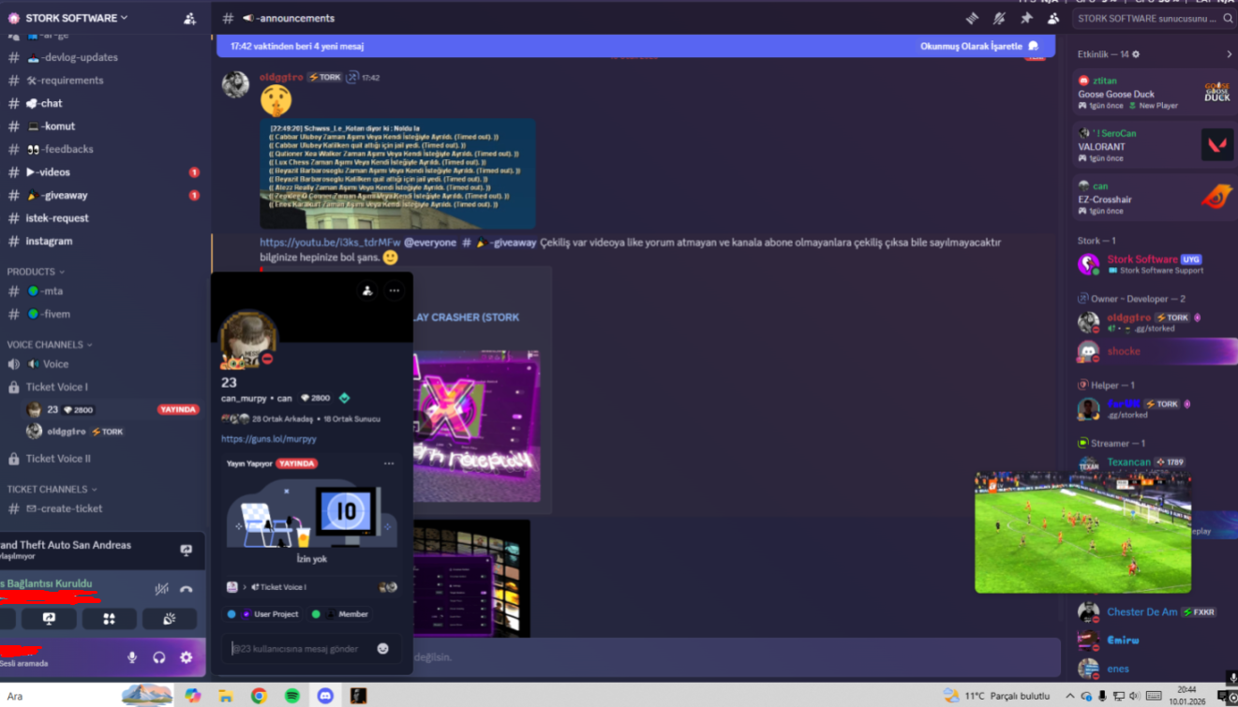Collapse the TICKET CHANNELS category
Image resolution: width=1238 pixels, height=707 pixels.
(x=52, y=489)
